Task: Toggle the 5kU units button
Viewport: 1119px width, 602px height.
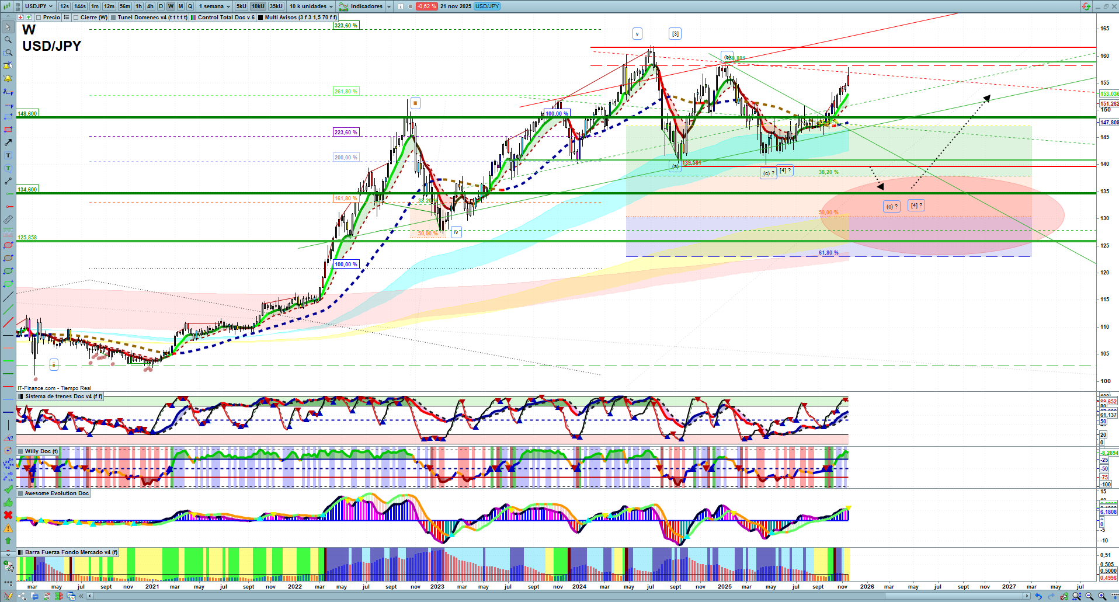Action: point(241,6)
